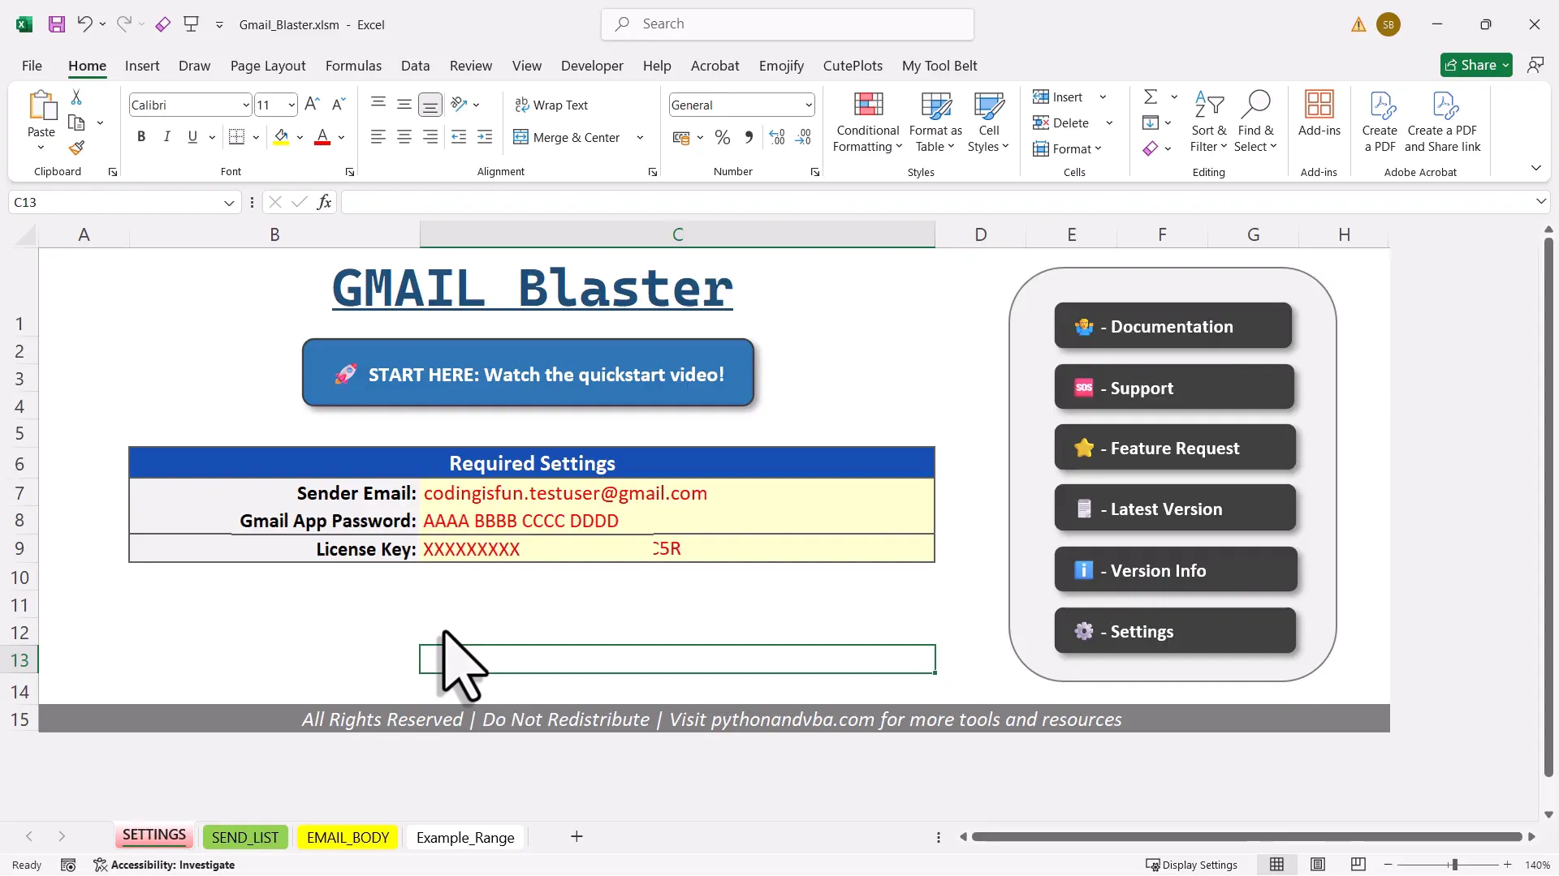The width and height of the screenshot is (1559, 876).
Task: Open the EMAIL_BODY sheet tab
Action: tap(347, 837)
